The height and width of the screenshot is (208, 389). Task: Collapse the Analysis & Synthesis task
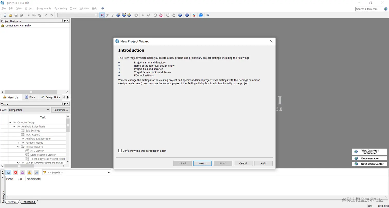(x=14, y=126)
